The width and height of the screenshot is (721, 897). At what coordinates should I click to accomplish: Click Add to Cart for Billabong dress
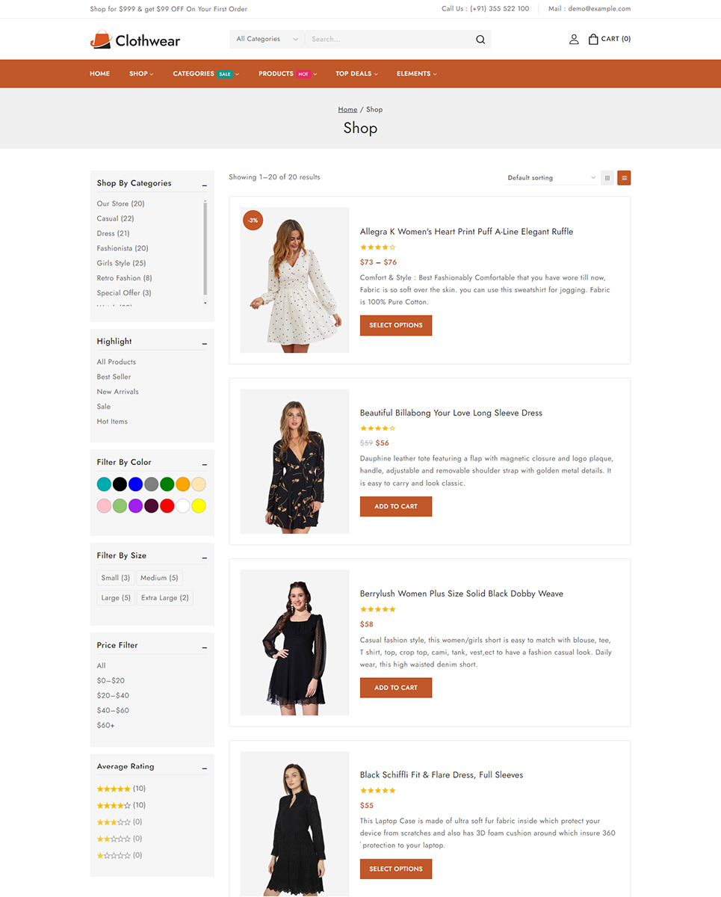pyautogui.click(x=395, y=507)
